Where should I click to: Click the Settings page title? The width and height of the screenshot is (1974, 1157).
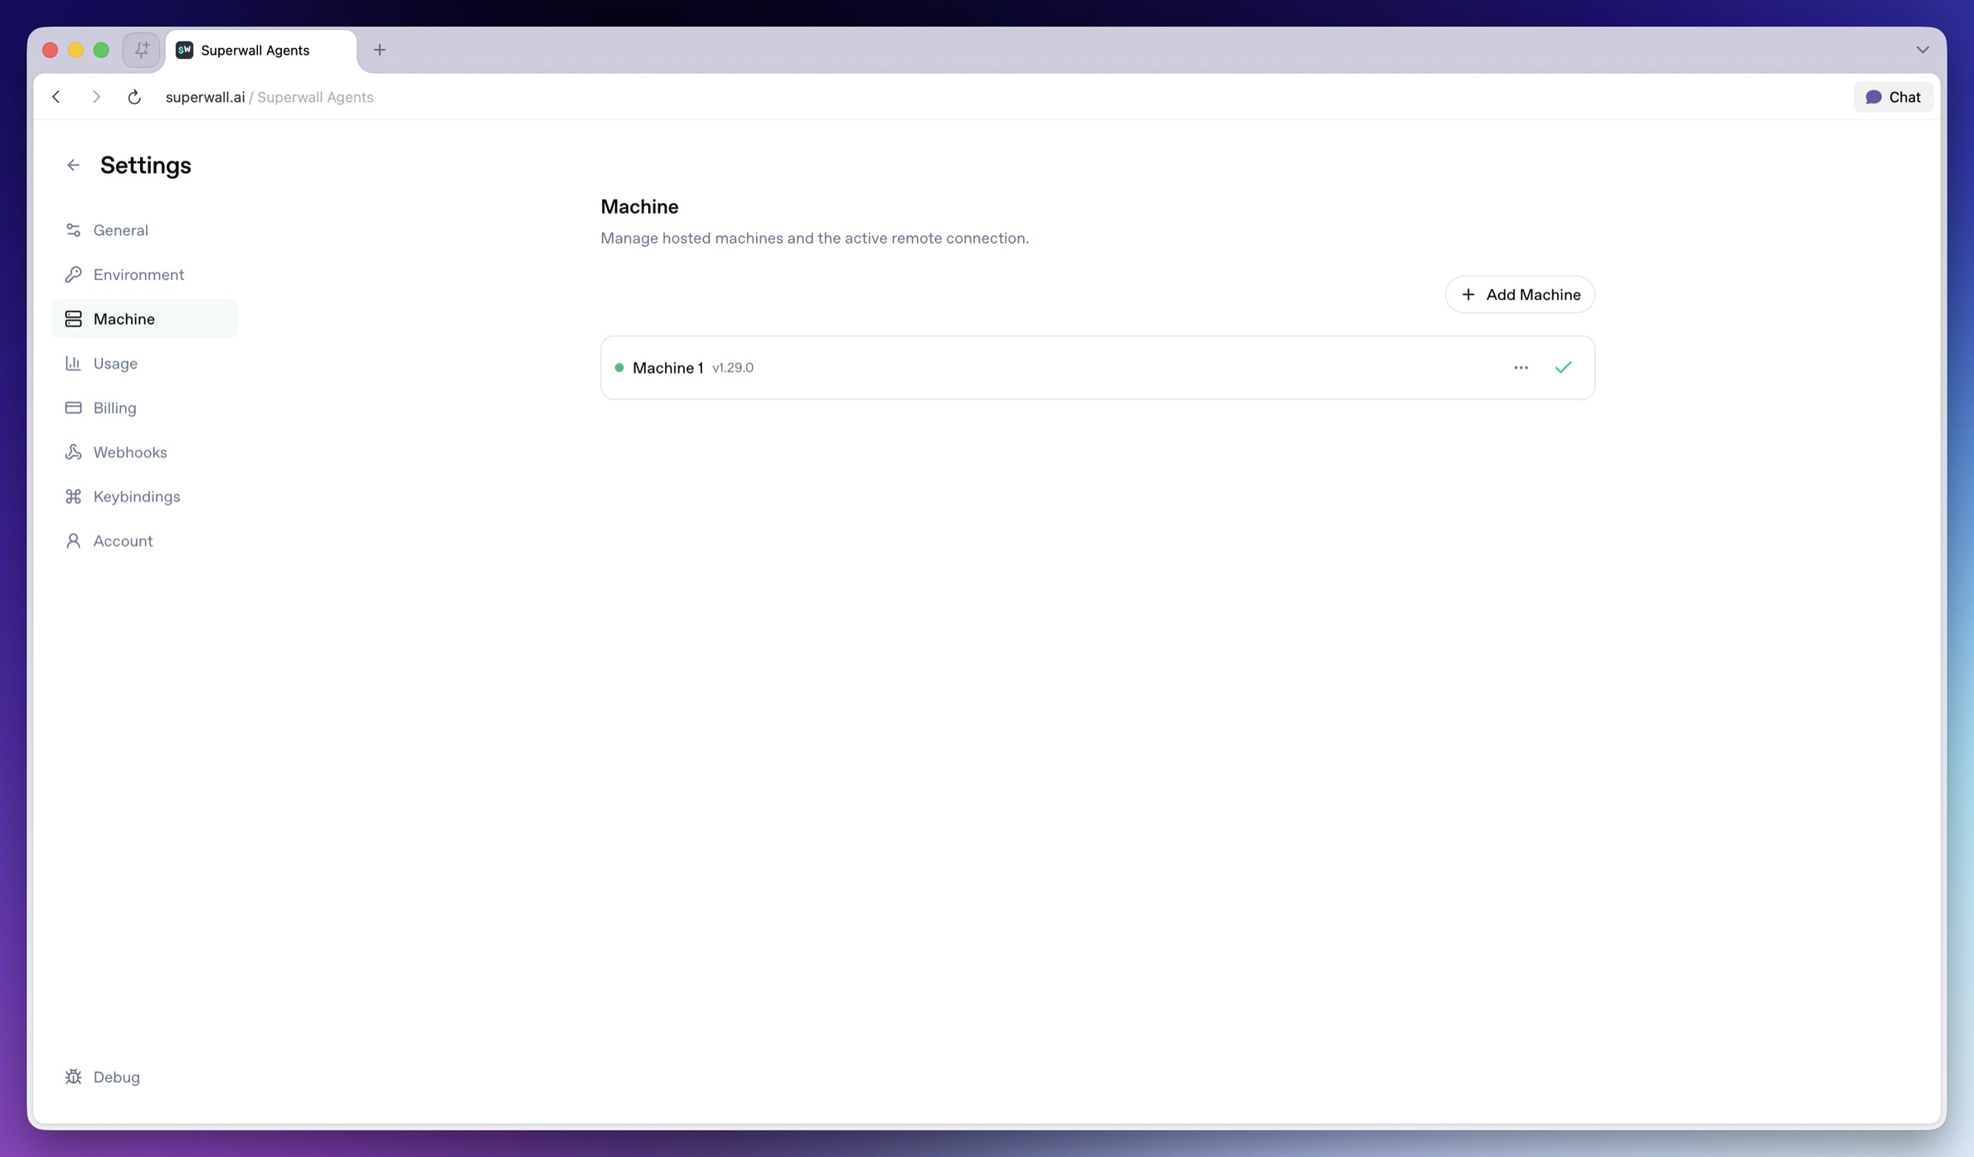click(146, 166)
